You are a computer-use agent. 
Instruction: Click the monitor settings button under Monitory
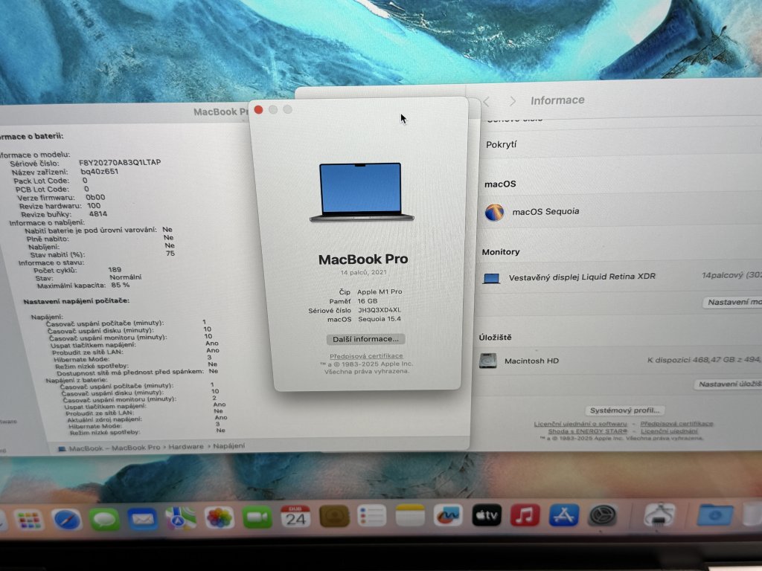[x=733, y=302]
